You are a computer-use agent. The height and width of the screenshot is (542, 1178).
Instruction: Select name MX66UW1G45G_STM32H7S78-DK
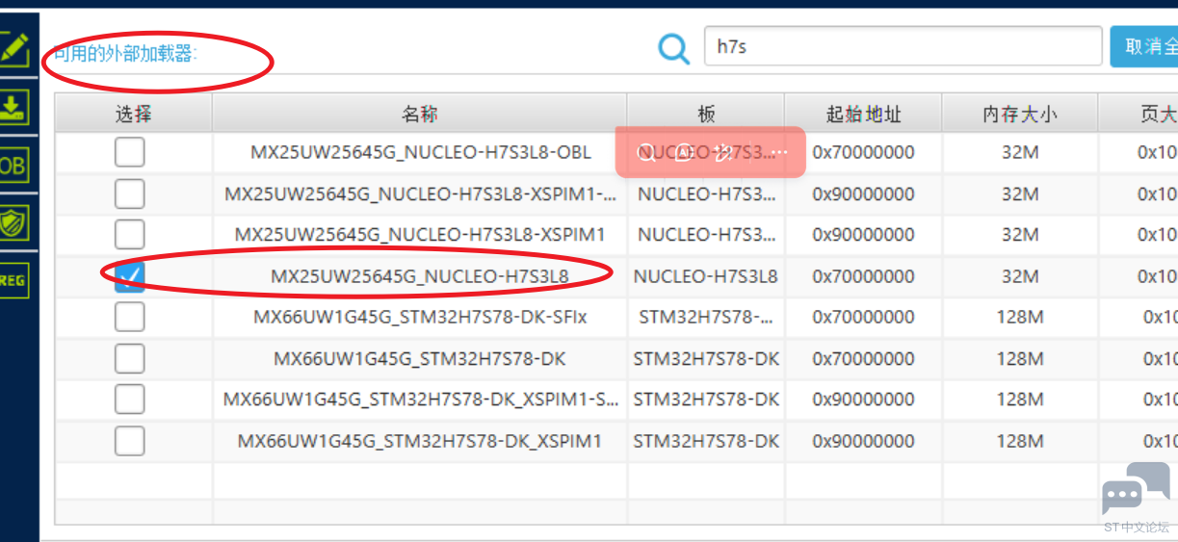[x=420, y=358]
